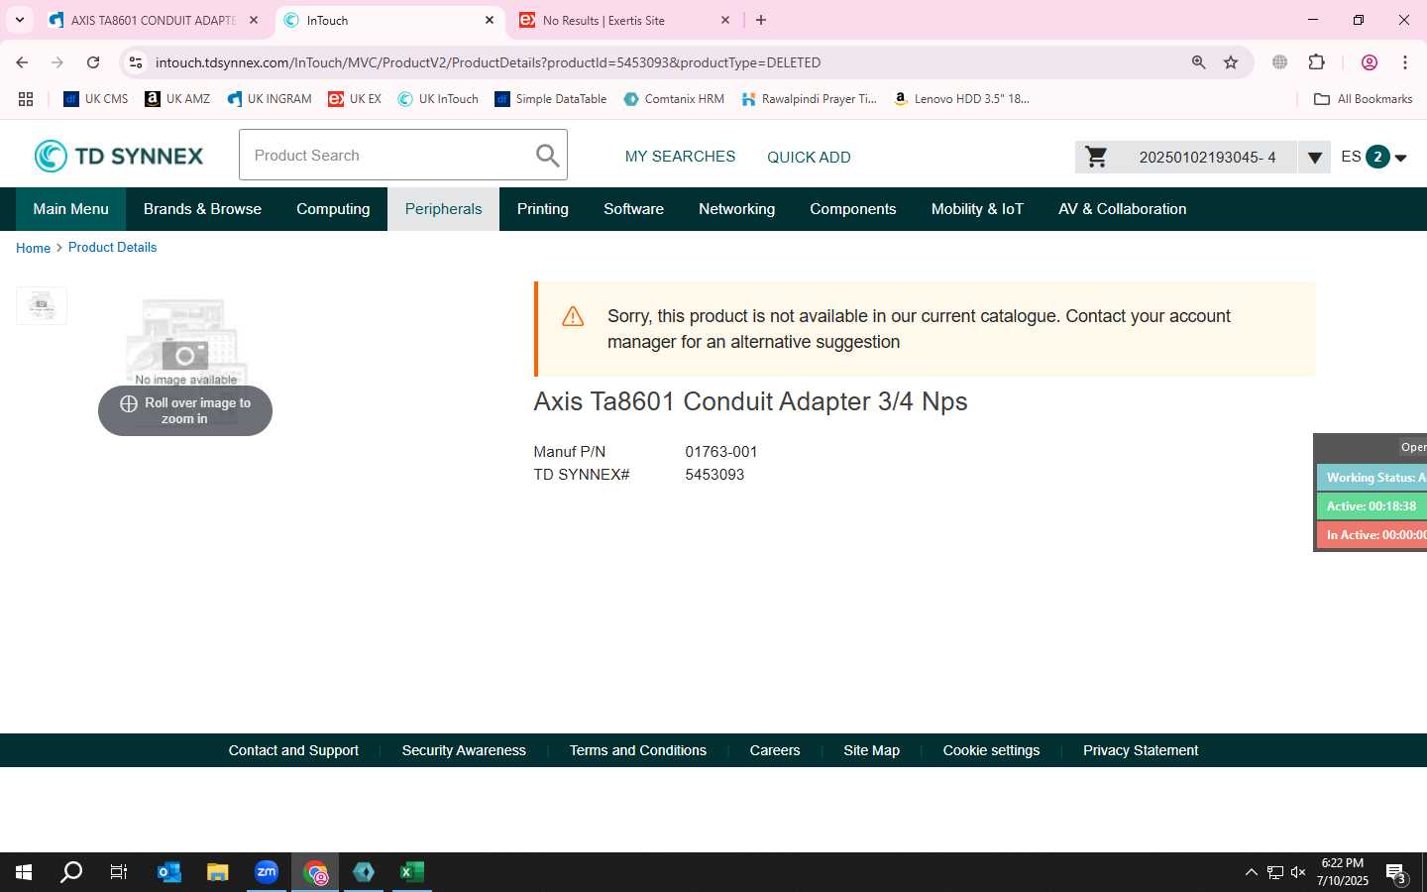Click the product search magnifier icon
The image size is (1427, 892).
[547, 156]
